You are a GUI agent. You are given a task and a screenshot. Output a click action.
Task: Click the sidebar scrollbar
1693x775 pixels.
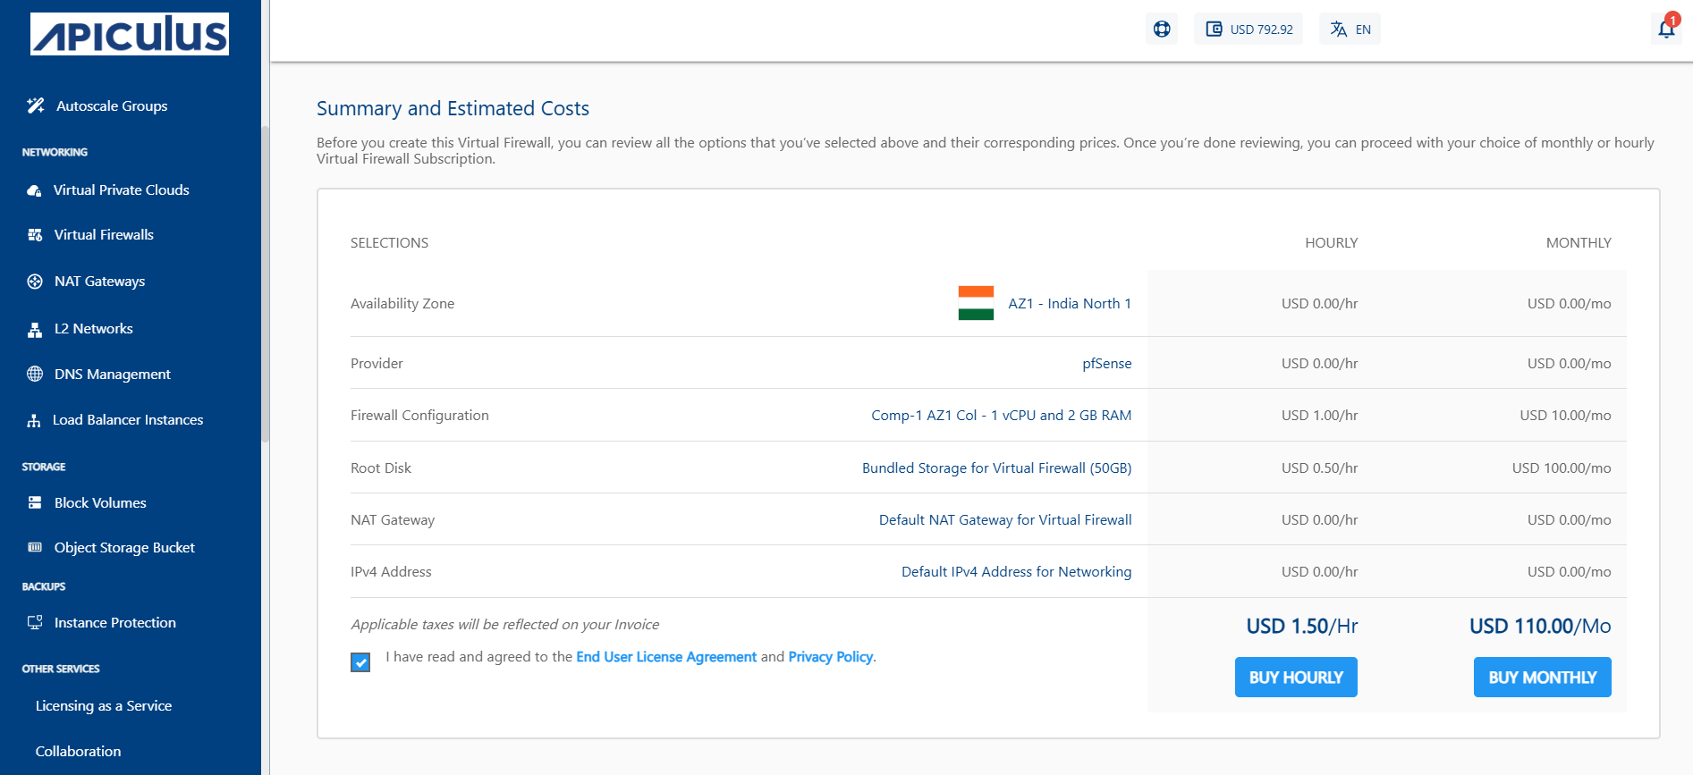[x=265, y=283]
